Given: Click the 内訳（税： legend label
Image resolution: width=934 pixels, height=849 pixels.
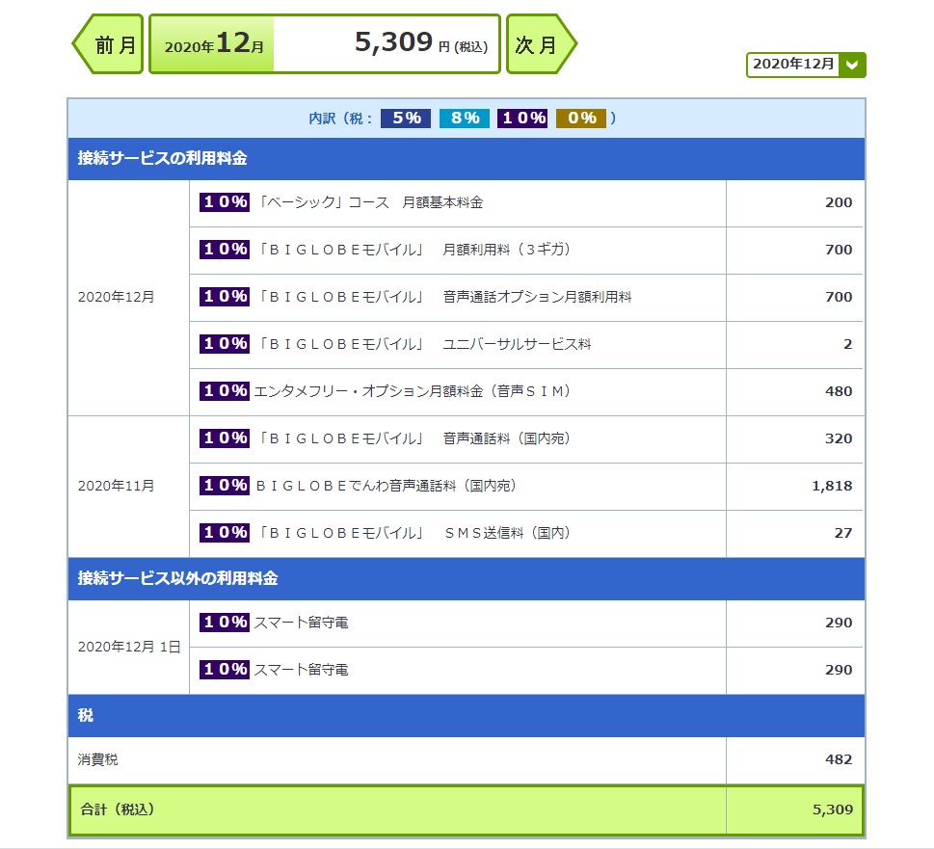Looking at the screenshot, I should pyautogui.click(x=340, y=119).
